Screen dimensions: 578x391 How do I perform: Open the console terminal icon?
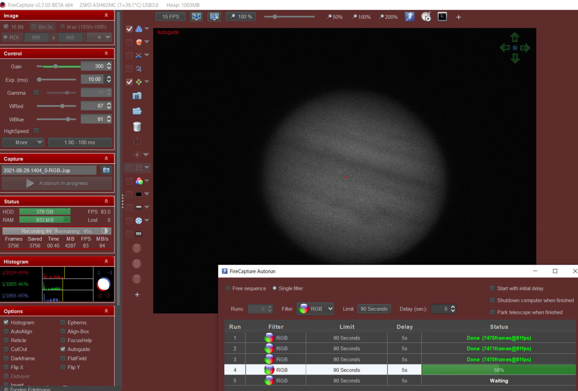(x=442, y=17)
